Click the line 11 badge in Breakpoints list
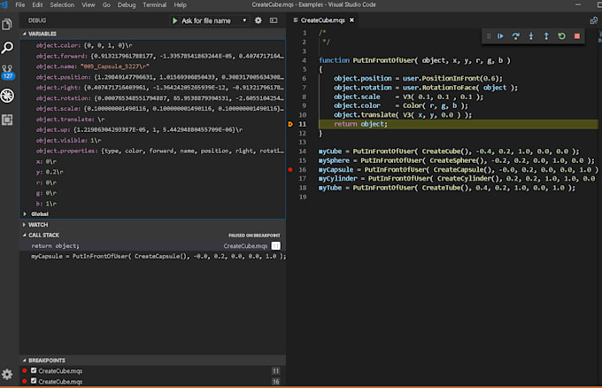This screenshot has height=388, width=602. [275, 370]
